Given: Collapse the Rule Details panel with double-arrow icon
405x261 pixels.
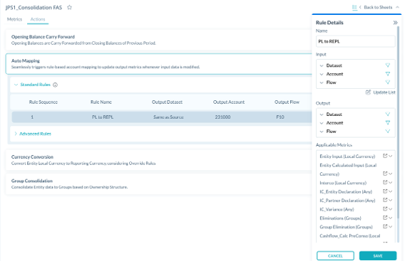Looking at the screenshot, I should point(395,23).
